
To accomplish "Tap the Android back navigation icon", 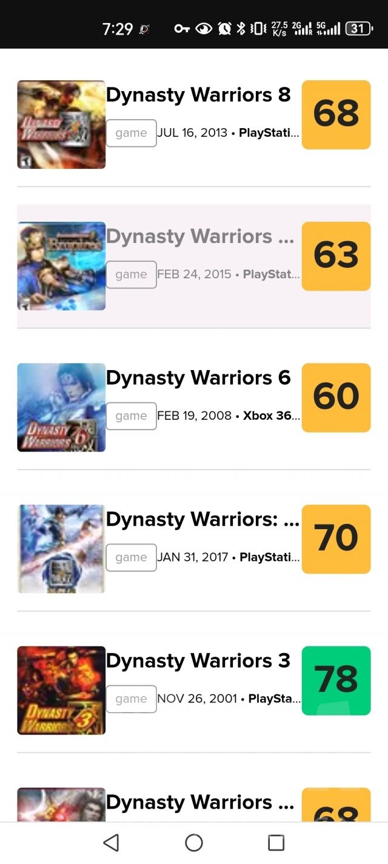I will [x=111, y=843].
